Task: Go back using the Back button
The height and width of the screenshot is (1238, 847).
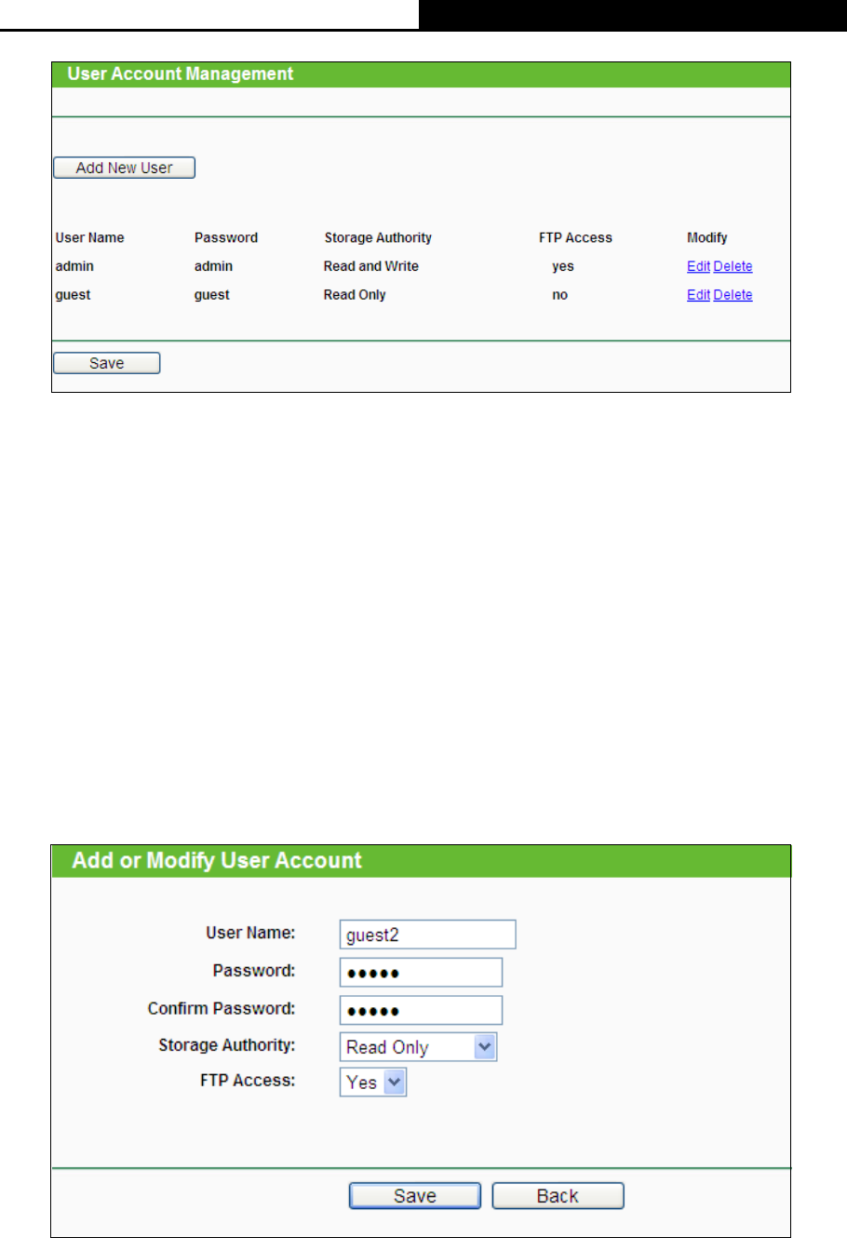Action: [x=558, y=1196]
